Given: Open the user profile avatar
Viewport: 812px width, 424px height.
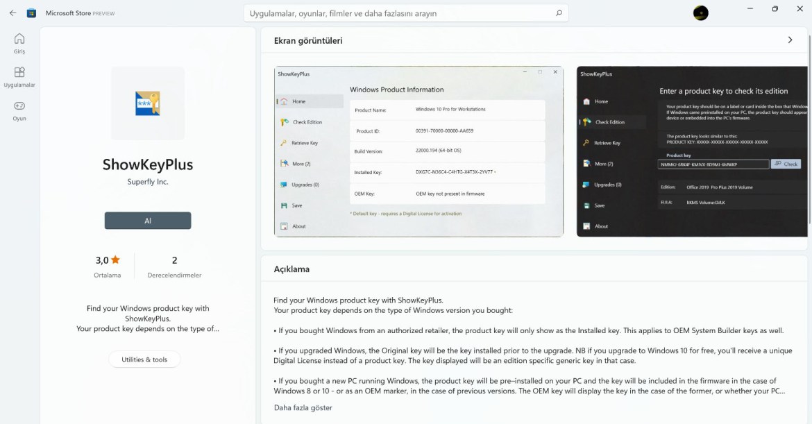Looking at the screenshot, I should click(700, 13).
